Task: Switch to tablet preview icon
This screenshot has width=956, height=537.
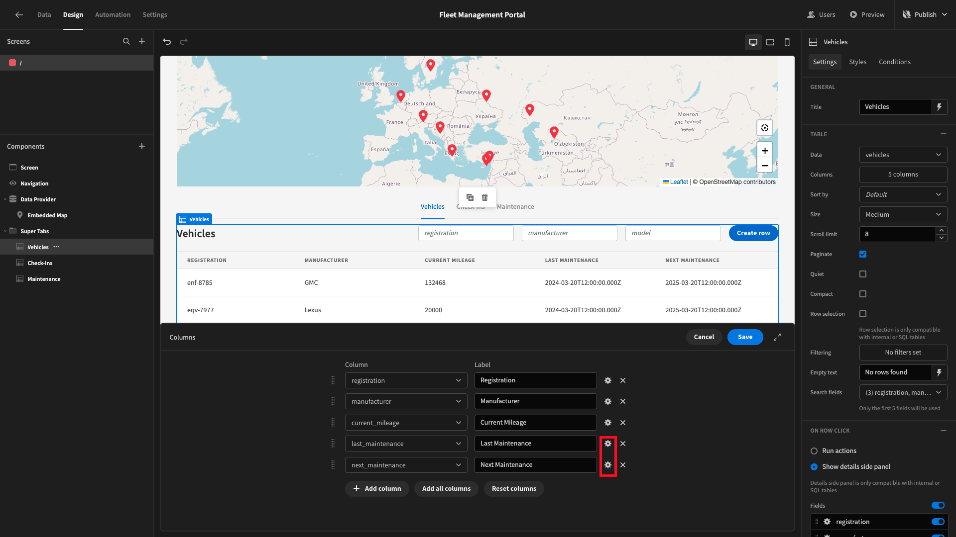Action: 770,42
